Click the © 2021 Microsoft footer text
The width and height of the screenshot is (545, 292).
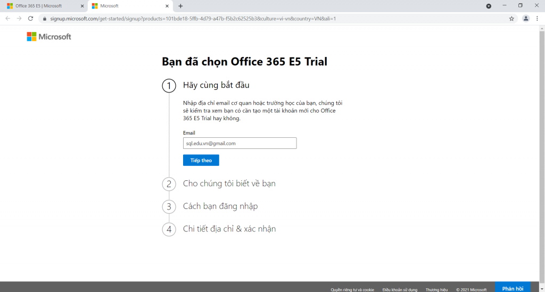coord(472,289)
